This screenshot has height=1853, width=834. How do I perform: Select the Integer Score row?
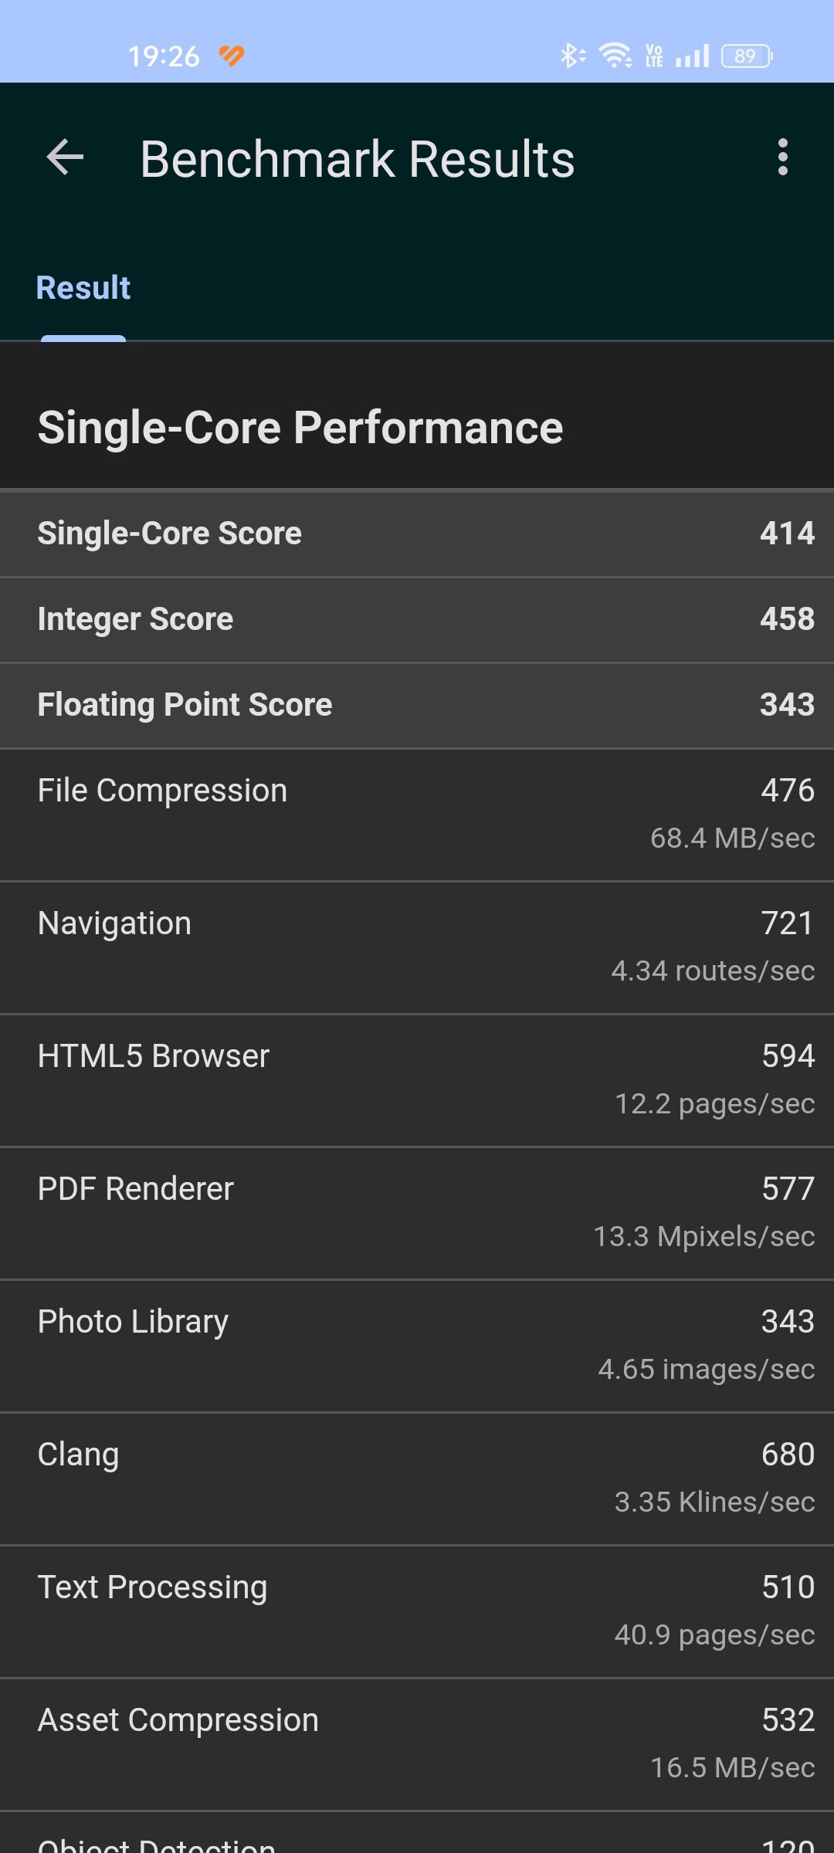tap(417, 619)
